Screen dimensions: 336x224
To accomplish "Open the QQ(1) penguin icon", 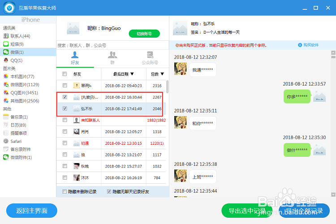I will click(x=6, y=60).
